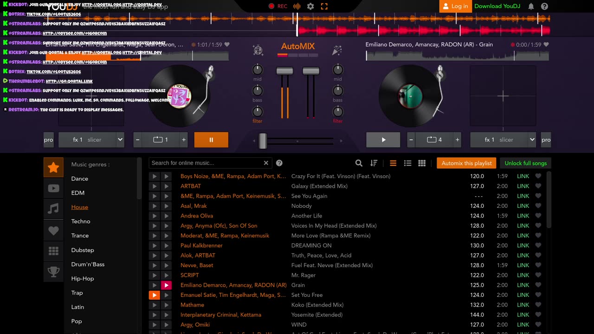The image size is (594, 334).
Task: Load Mathame Koko onto right deck
Action: [x=166, y=305]
